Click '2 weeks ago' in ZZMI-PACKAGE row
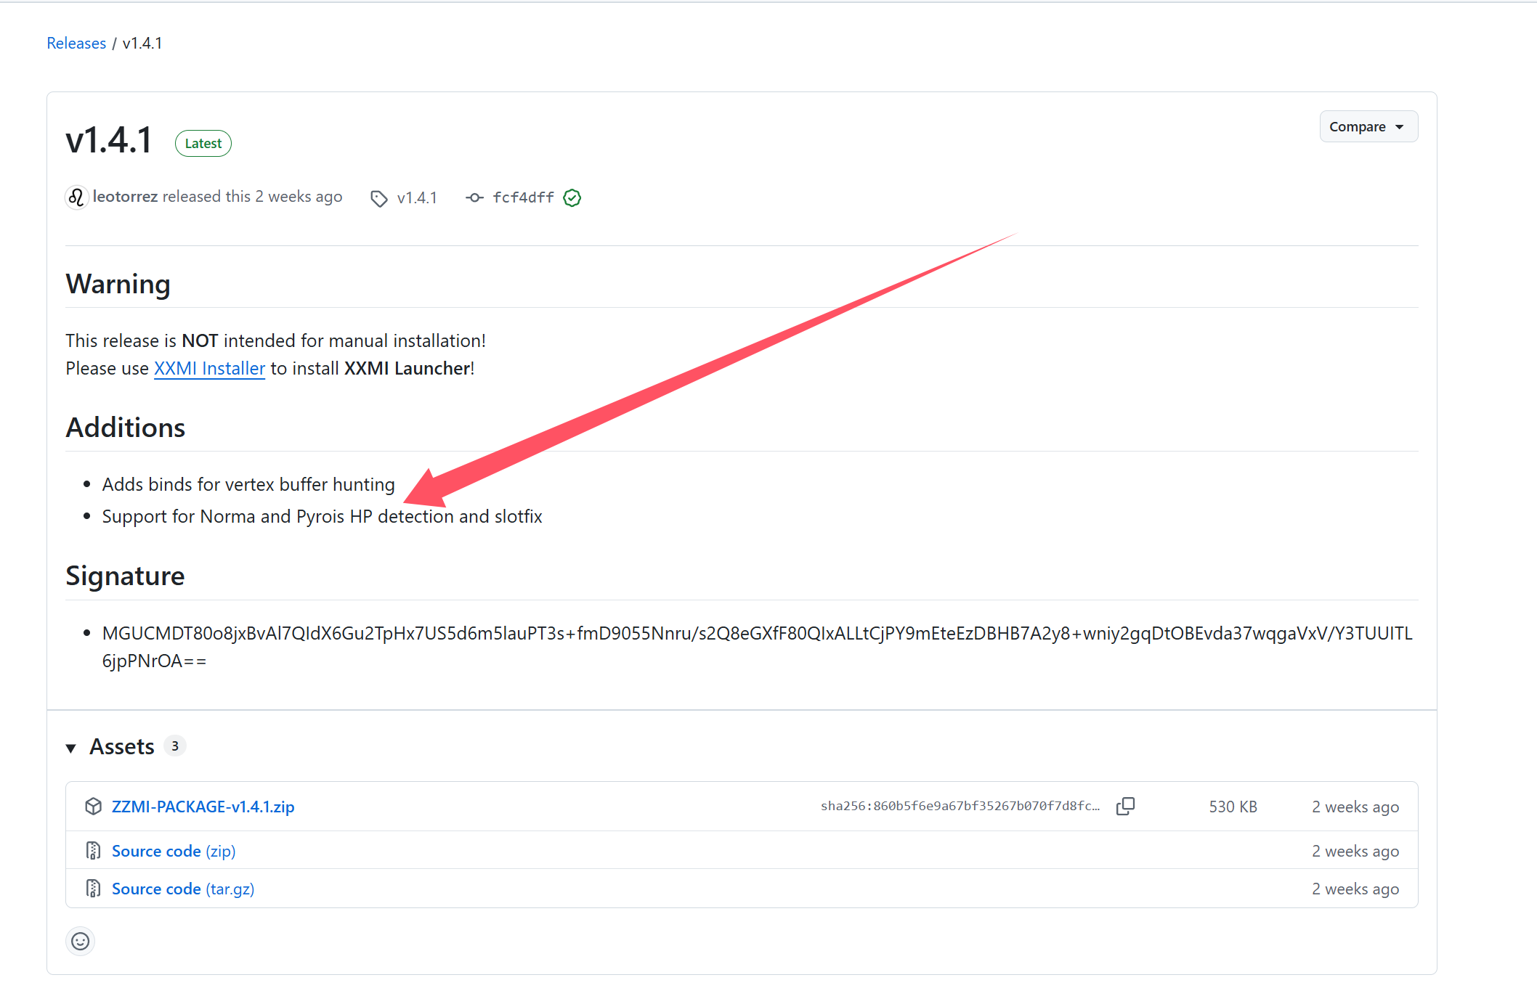Viewport: 1537px width, 1004px height. coord(1355,807)
